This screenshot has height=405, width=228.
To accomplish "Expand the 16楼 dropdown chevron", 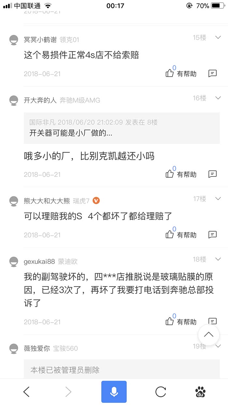I will click(218, 98).
